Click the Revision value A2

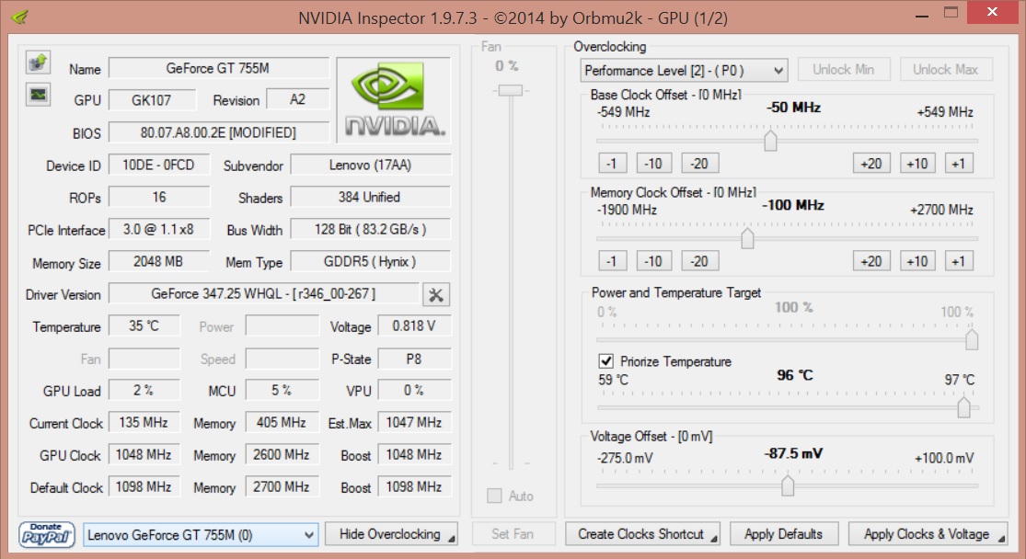(x=298, y=99)
